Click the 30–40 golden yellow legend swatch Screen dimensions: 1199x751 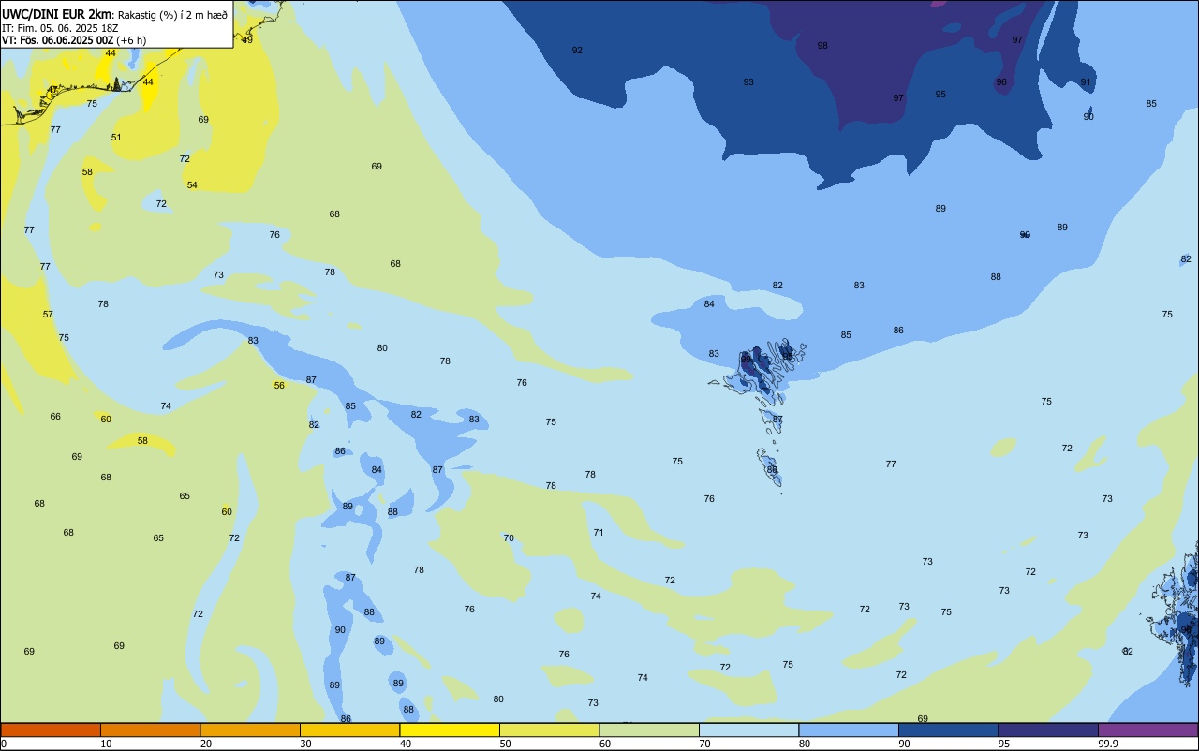349,729
